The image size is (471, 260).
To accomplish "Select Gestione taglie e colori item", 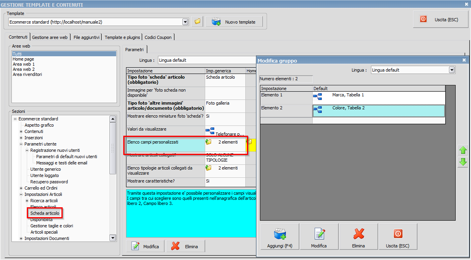I will [x=52, y=226].
